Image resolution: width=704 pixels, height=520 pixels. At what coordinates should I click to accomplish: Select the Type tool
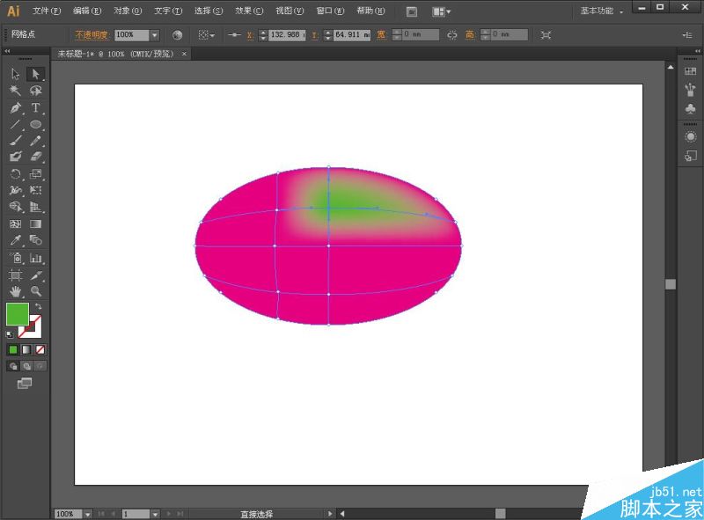(35, 107)
